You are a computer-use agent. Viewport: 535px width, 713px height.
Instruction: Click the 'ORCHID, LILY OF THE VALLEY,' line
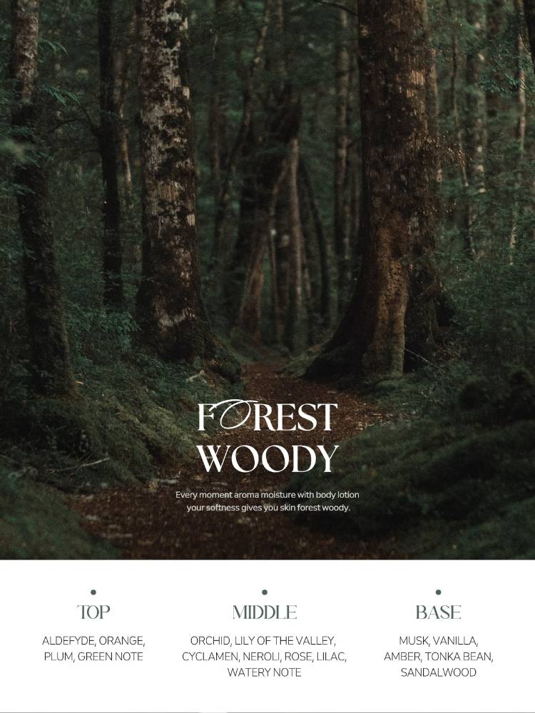263,641
